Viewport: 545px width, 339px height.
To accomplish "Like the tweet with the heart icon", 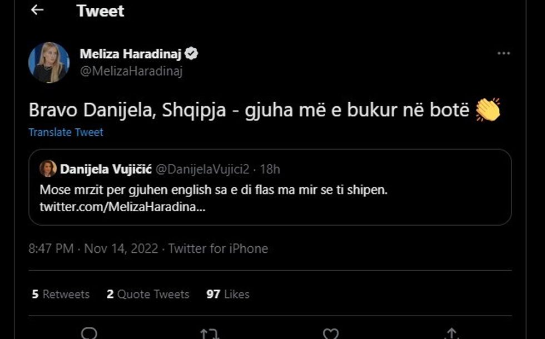I will click(x=331, y=333).
